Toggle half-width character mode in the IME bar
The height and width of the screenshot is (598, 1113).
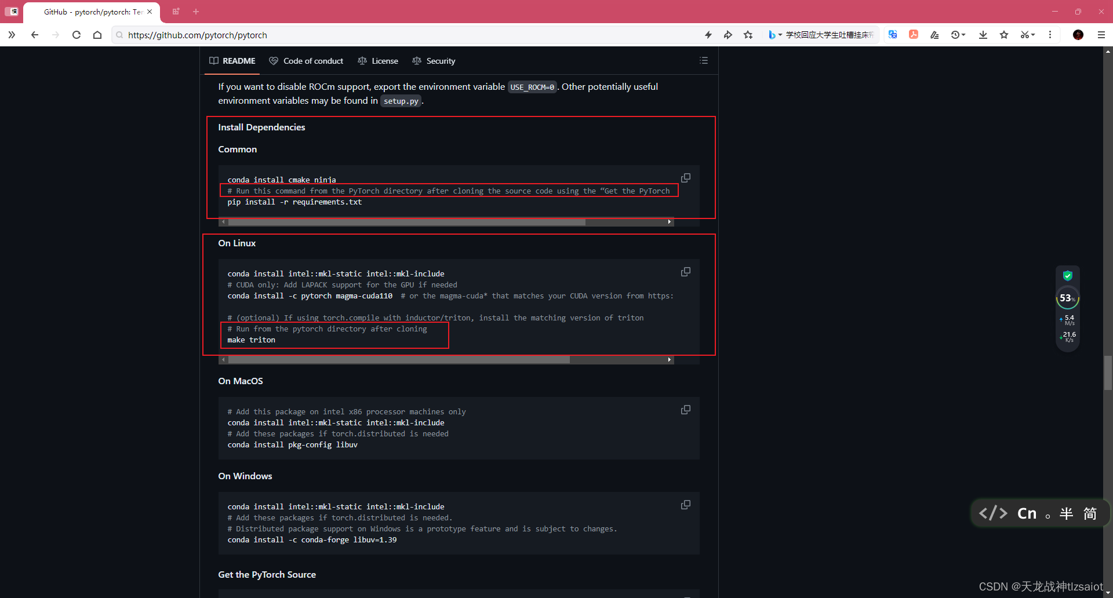[1067, 513]
